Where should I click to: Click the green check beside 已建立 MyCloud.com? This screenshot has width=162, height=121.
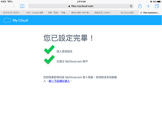49,60
